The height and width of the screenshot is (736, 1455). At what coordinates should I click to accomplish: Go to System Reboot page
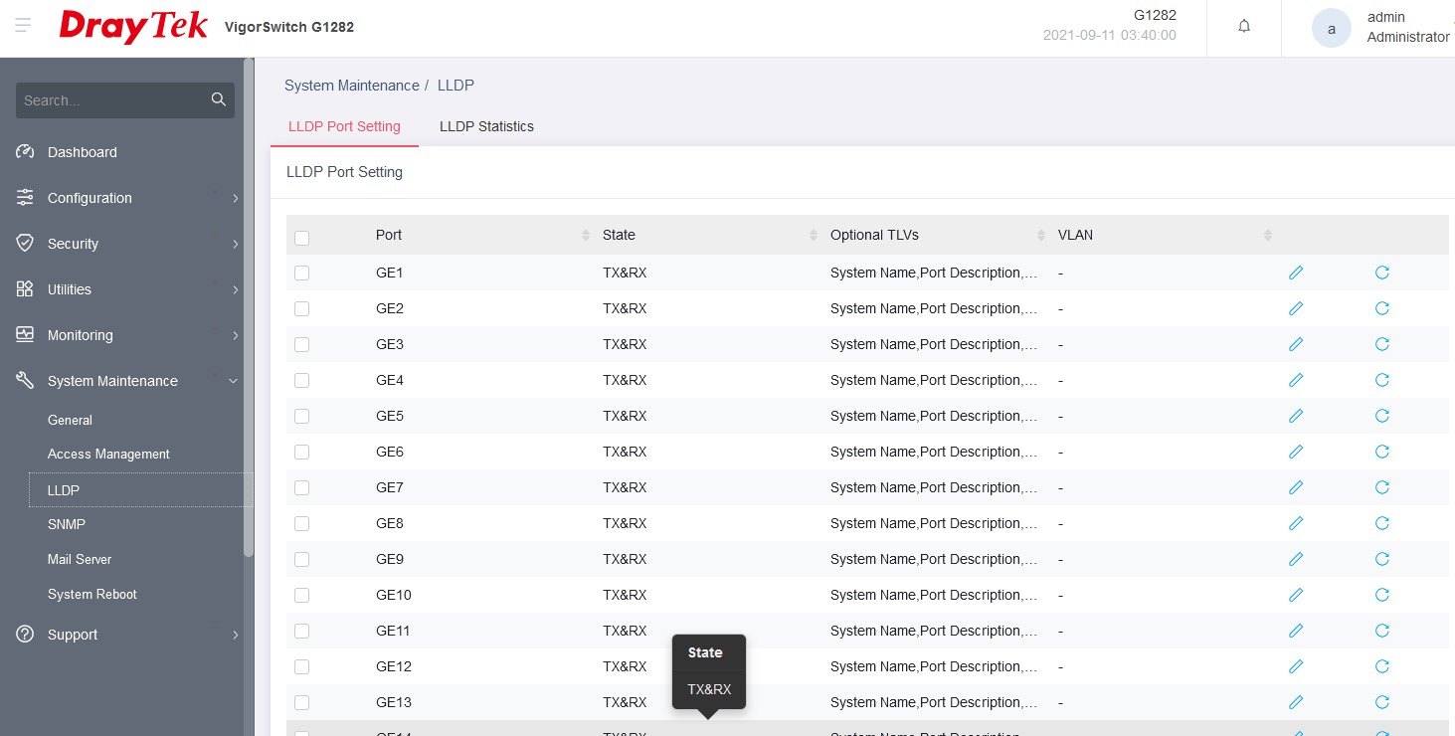point(92,594)
